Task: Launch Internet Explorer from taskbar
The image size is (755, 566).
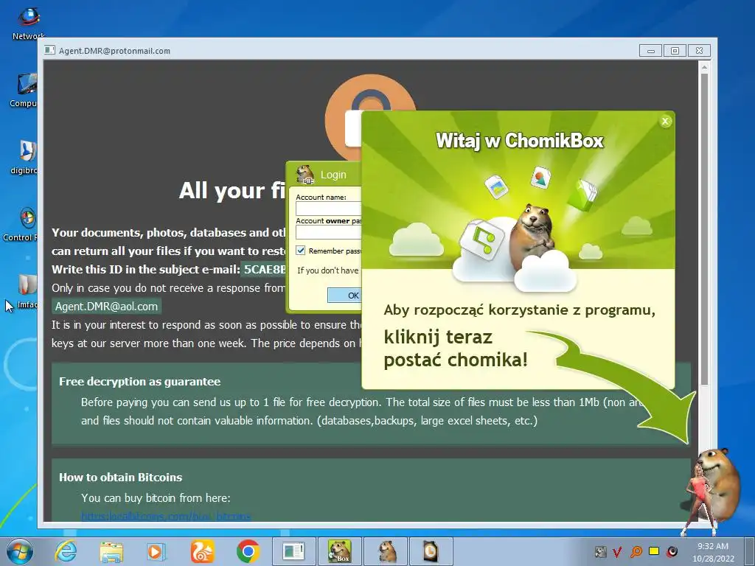Action: pyautogui.click(x=66, y=551)
